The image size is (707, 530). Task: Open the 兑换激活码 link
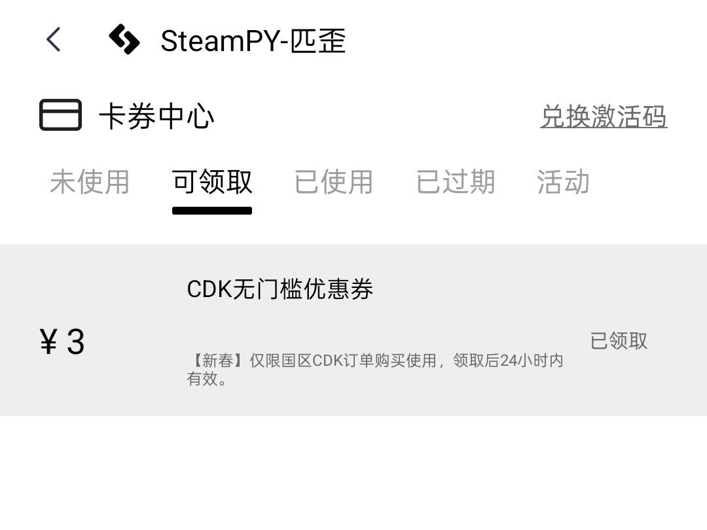coord(604,116)
